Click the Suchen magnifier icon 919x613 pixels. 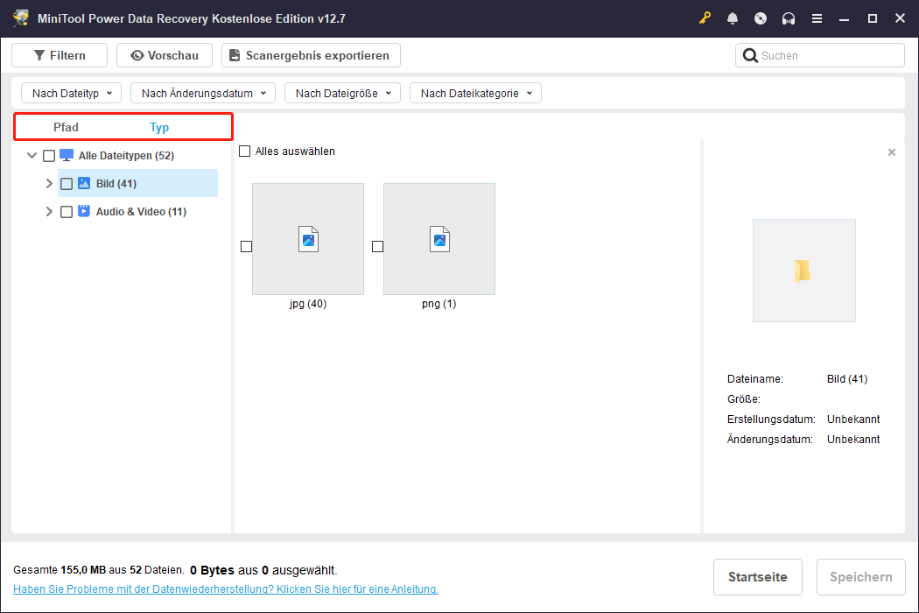751,54
